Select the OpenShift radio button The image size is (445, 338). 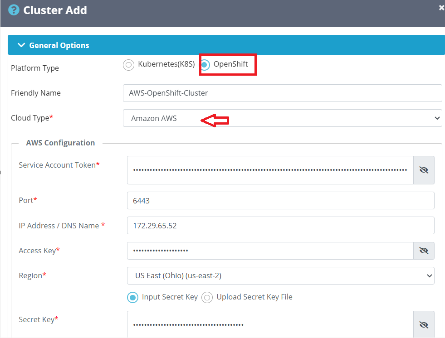click(x=204, y=65)
